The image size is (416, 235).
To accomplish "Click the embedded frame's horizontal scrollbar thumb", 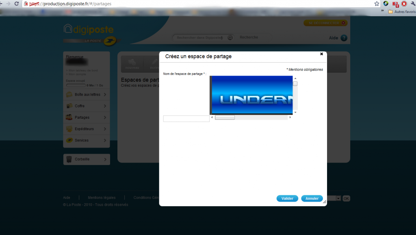I will point(225,117).
